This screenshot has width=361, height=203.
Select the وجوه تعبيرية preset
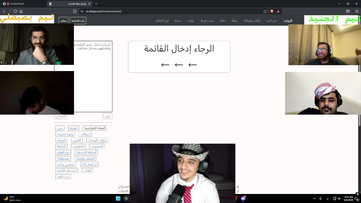pyautogui.click(x=65, y=134)
